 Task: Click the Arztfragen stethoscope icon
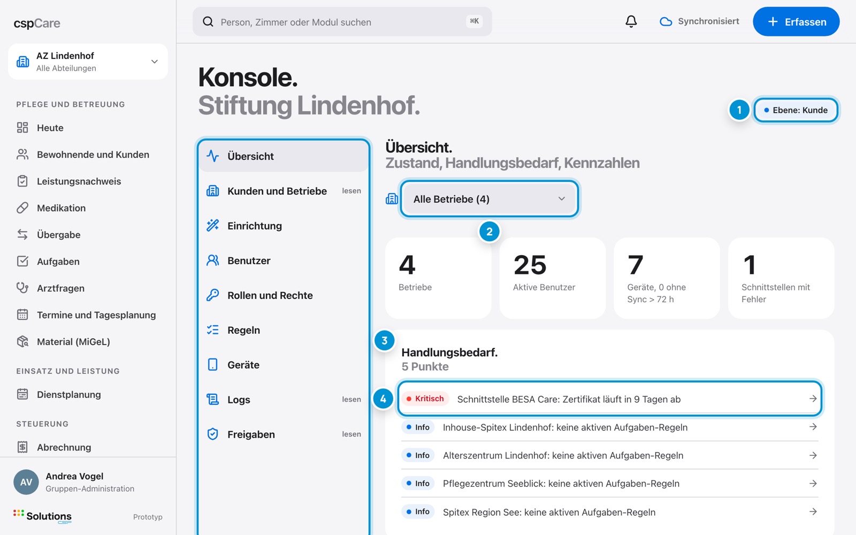point(22,288)
